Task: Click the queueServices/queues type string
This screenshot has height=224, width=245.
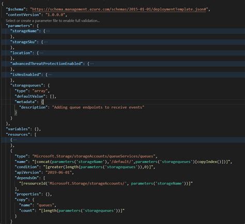Action: pyautogui.click(x=94, y=156)
